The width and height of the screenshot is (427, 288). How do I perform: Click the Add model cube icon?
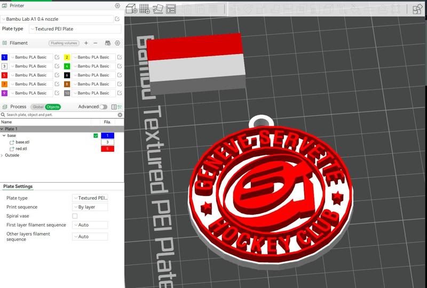(x=131, y=9)
